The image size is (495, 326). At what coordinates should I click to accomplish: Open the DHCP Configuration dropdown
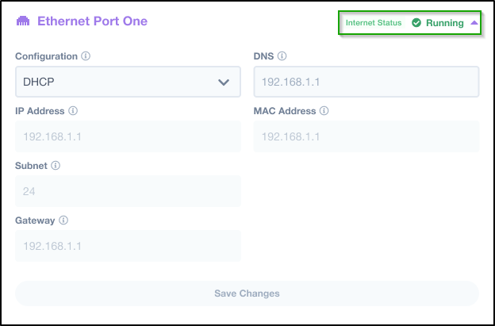(128, 82)
